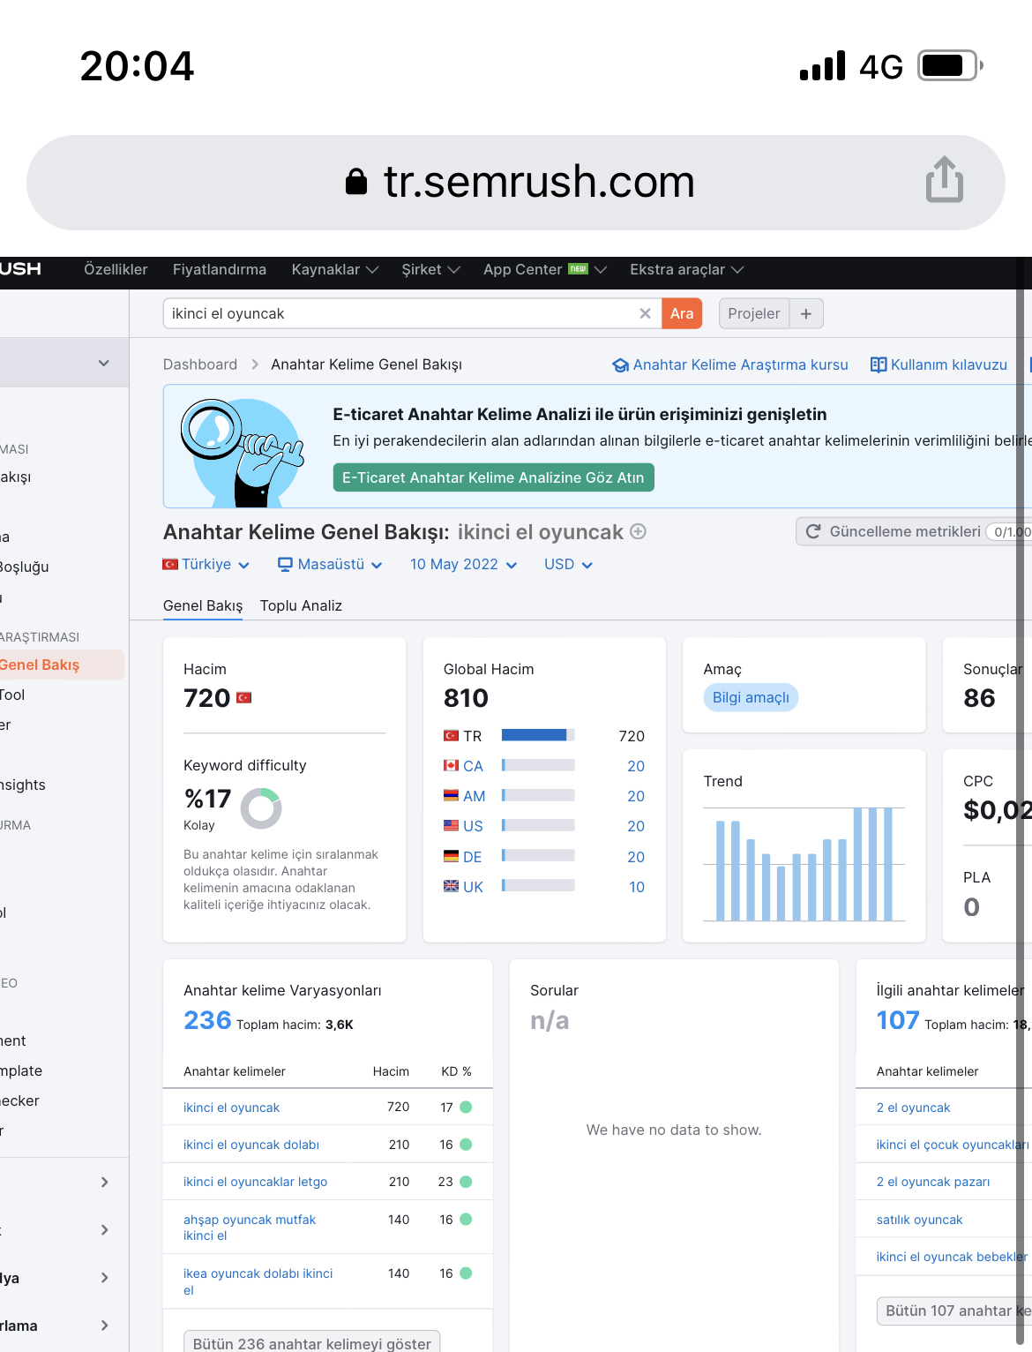Open the USD currency dropdown

point(568,564)
